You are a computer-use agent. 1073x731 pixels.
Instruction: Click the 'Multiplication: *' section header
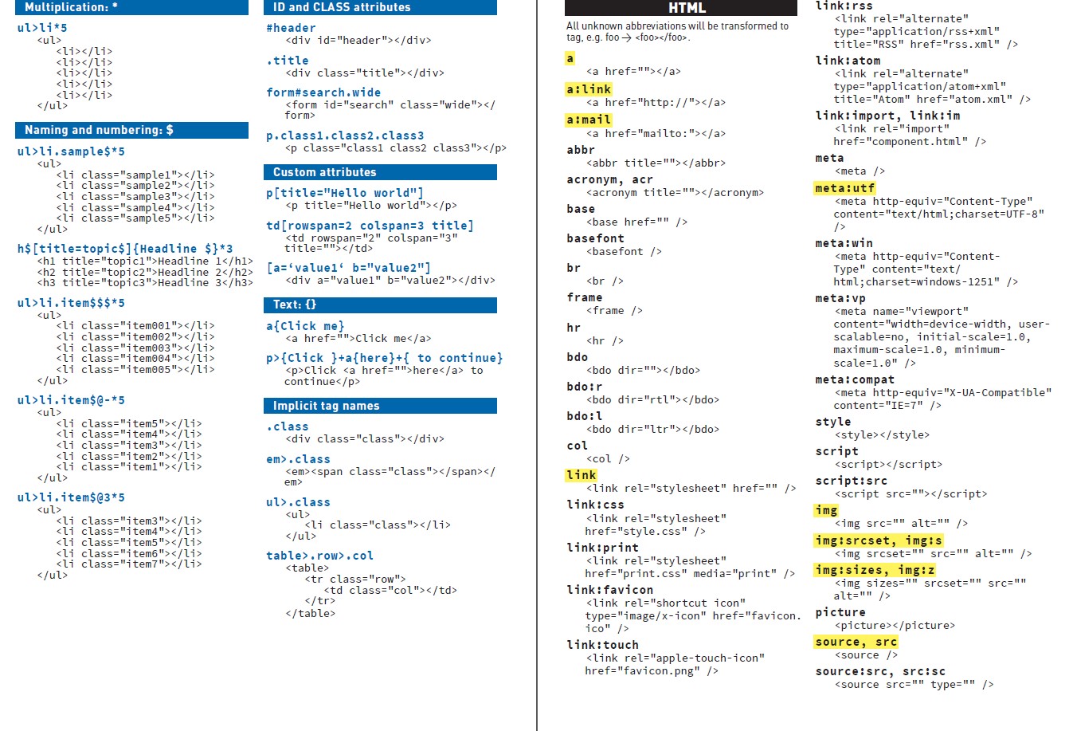pos(131,7)
